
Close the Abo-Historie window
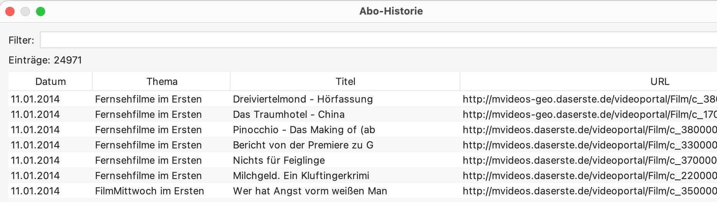click(x=10, y=11)
